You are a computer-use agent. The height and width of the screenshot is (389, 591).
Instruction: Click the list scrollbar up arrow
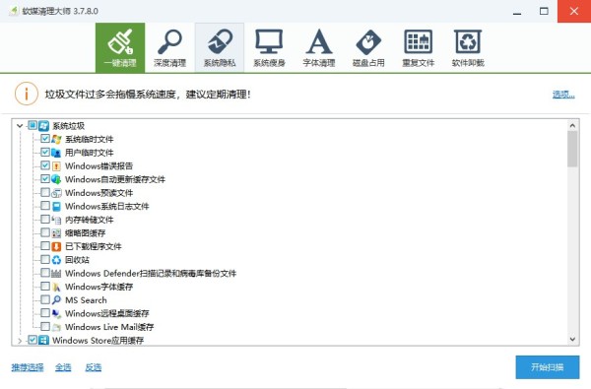click(x=572, y=125)
